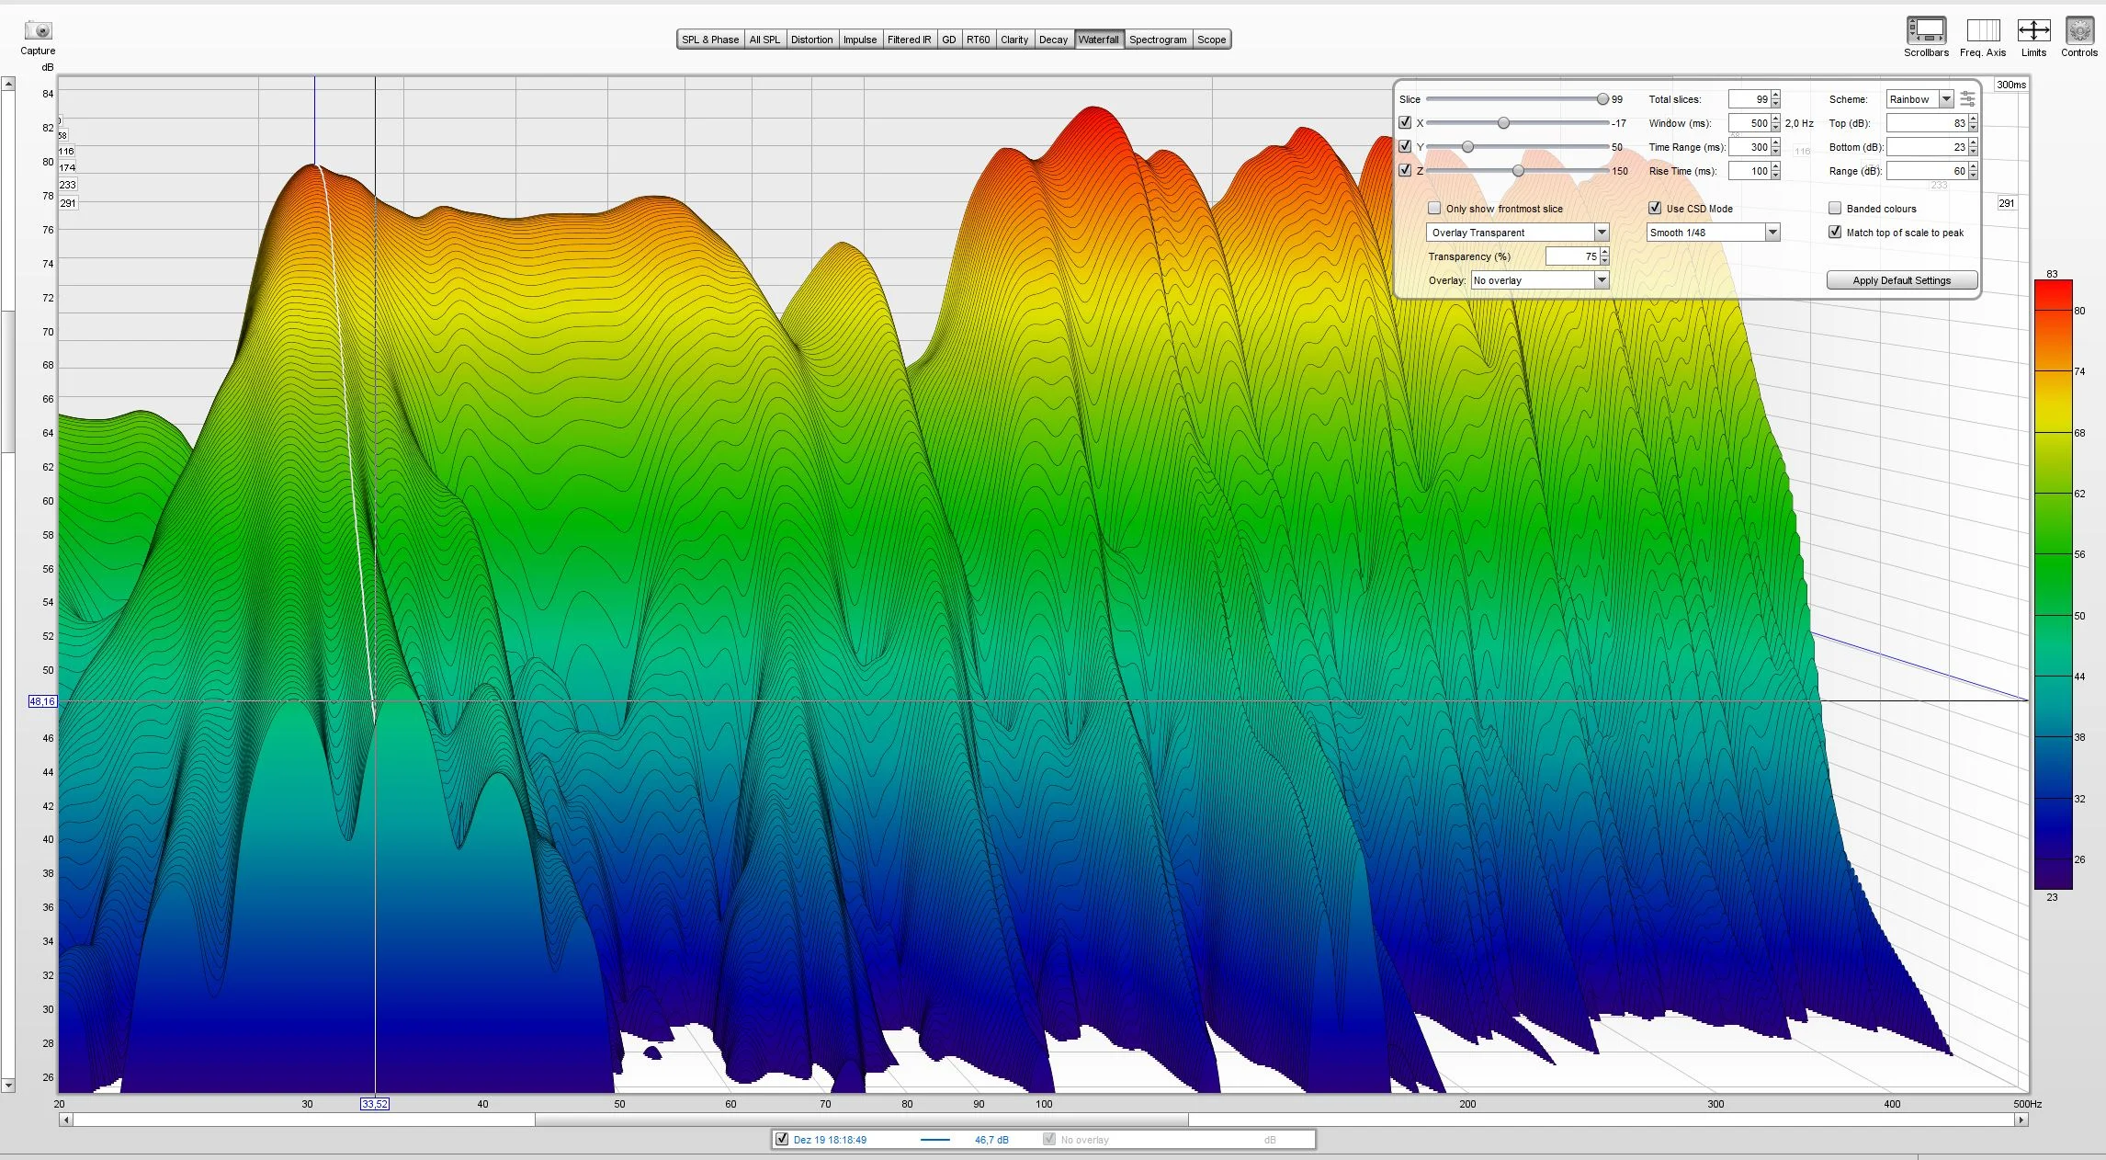Click the horizontal scrollbar thumb

(x=861, y=1120)
